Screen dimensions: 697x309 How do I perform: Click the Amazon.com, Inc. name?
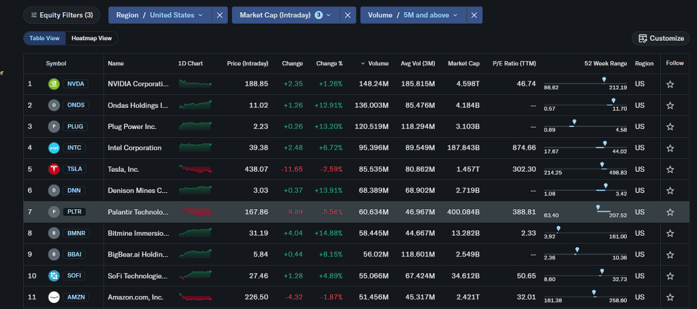coord(135,297)
